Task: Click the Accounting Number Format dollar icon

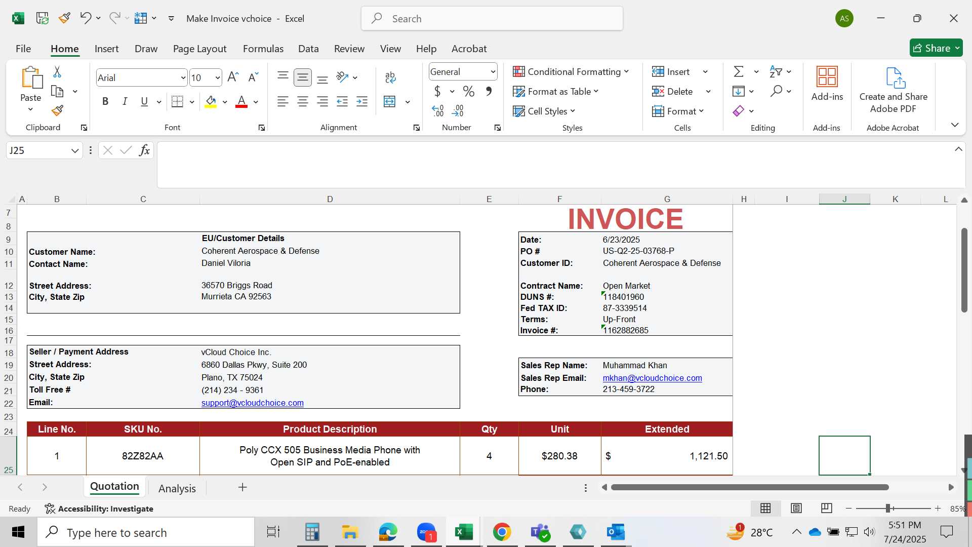Action: pos(437,91)
